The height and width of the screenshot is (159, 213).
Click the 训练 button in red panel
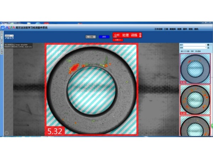click(134, 35)
